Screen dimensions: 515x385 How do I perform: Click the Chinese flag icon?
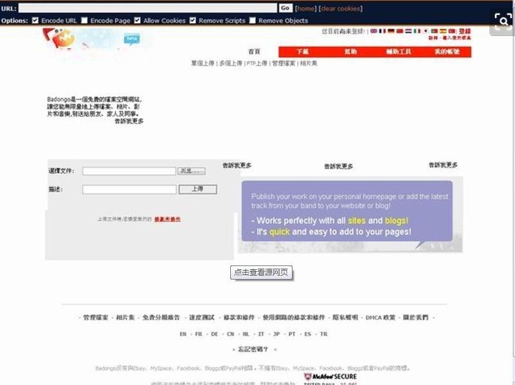tap(400, 31)
